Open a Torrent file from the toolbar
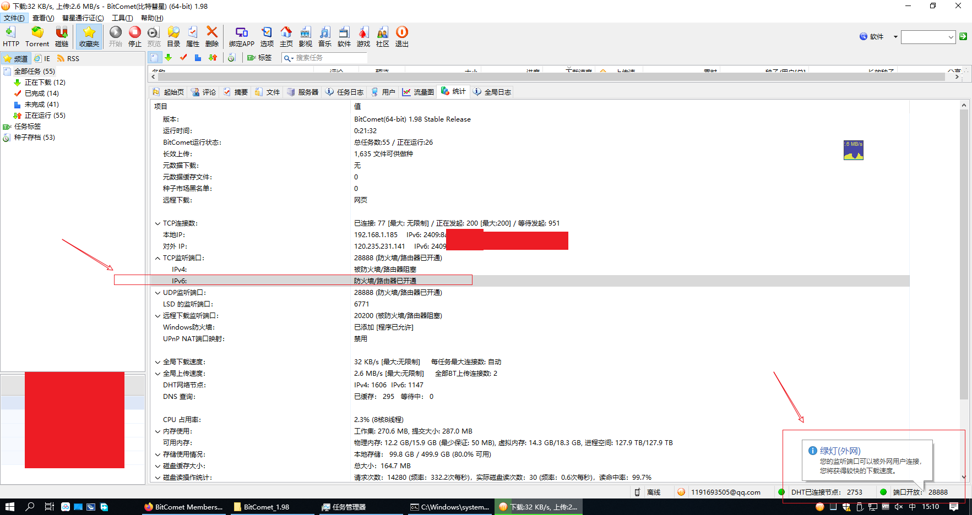Viewport: 972px width, 515px height. point(37,36)
